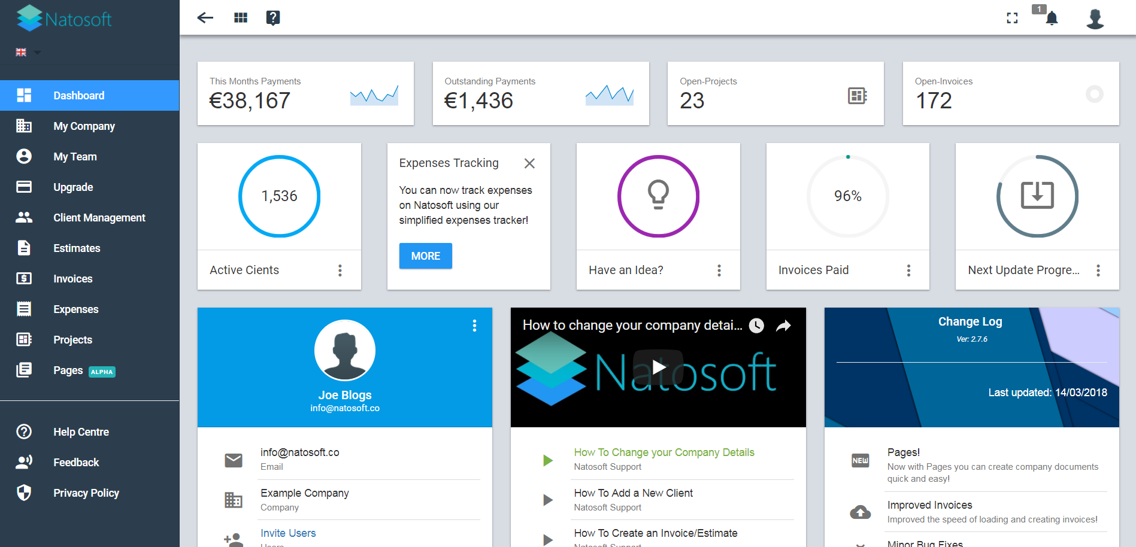
Task: Click the Feedback speaker icon
Action: click(24, 462)
